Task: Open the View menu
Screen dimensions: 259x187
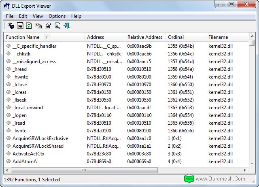Action: pos(38,16)
